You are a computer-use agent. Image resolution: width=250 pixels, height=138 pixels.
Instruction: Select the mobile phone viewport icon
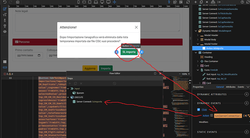pyautogui.click(x=79, y=2)
